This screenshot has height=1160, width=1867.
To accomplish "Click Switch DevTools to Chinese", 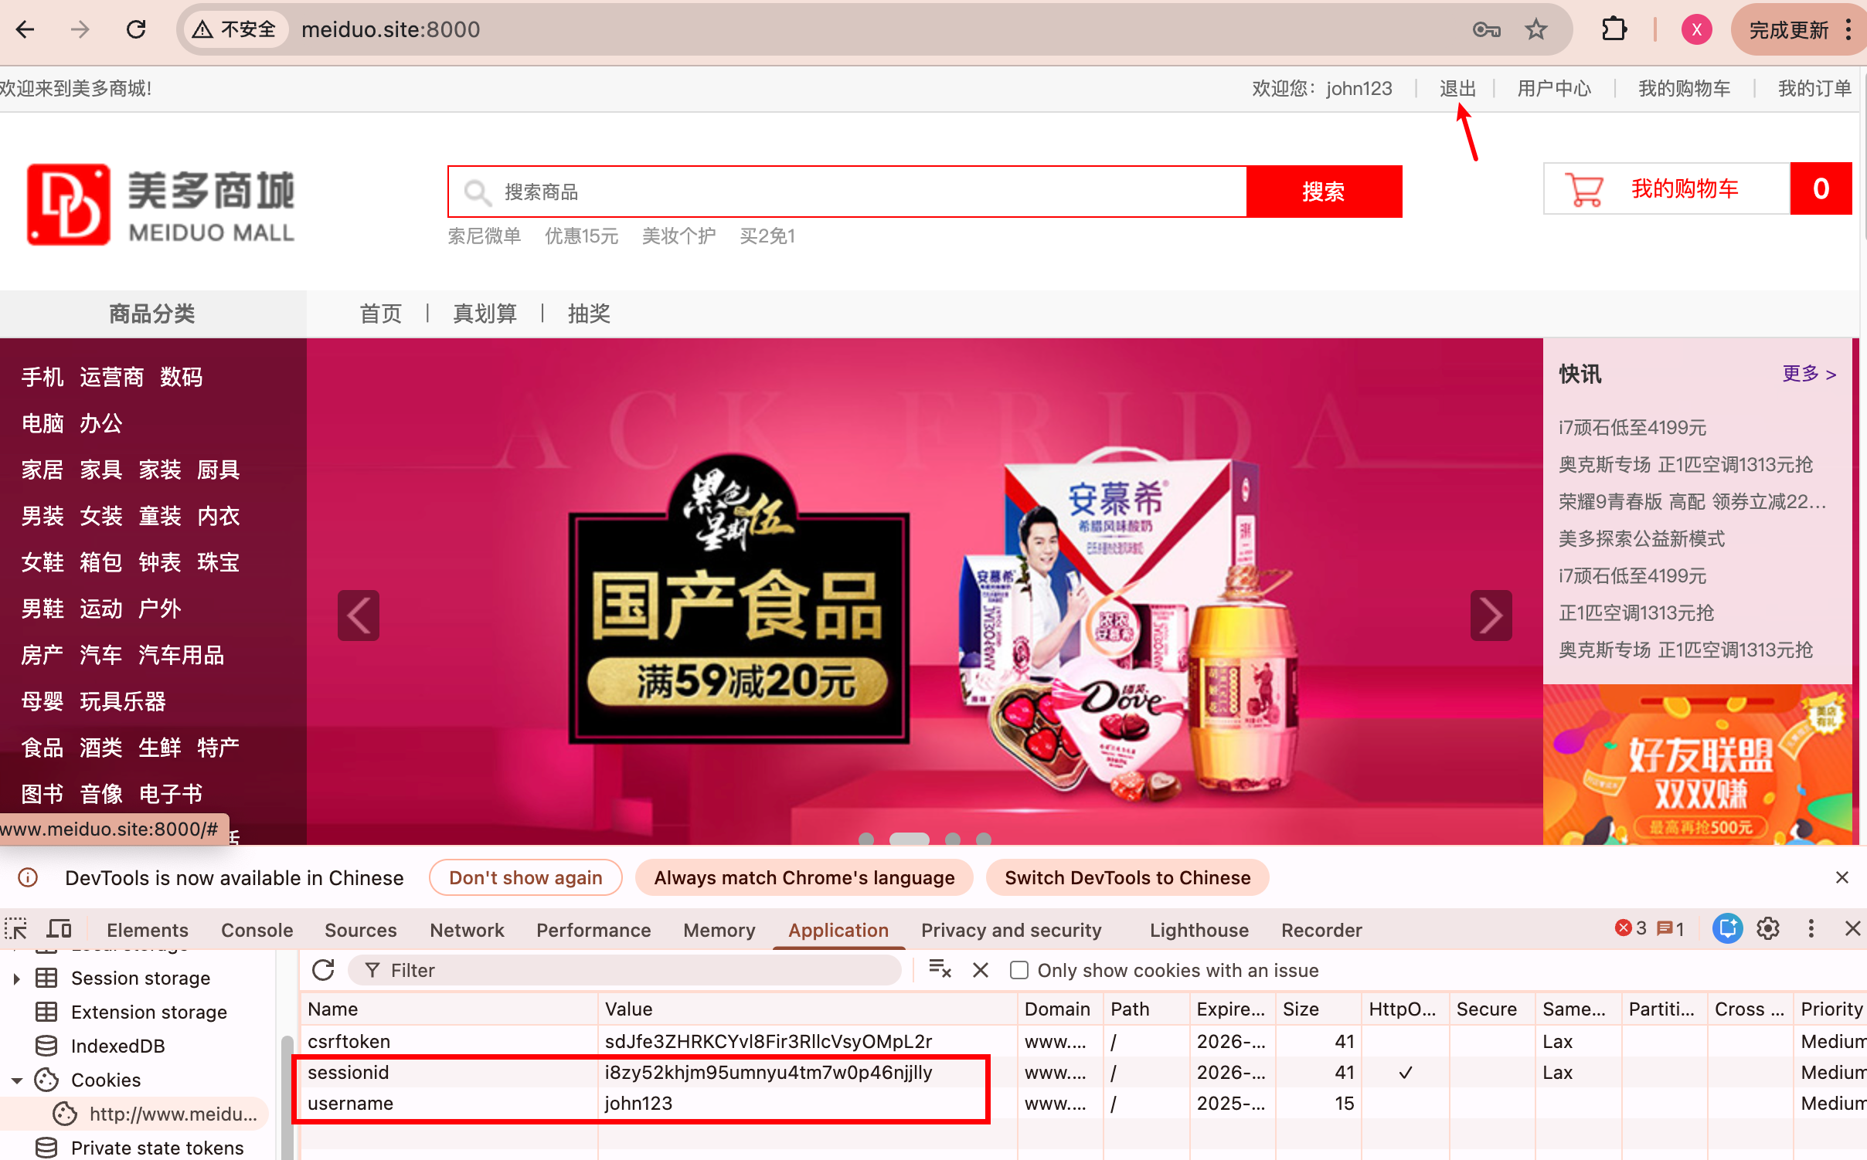I will tap(1127, 877).
